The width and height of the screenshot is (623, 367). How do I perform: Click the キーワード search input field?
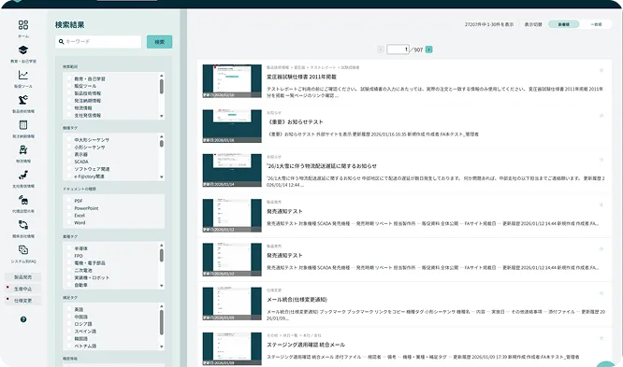click(98, 42)
